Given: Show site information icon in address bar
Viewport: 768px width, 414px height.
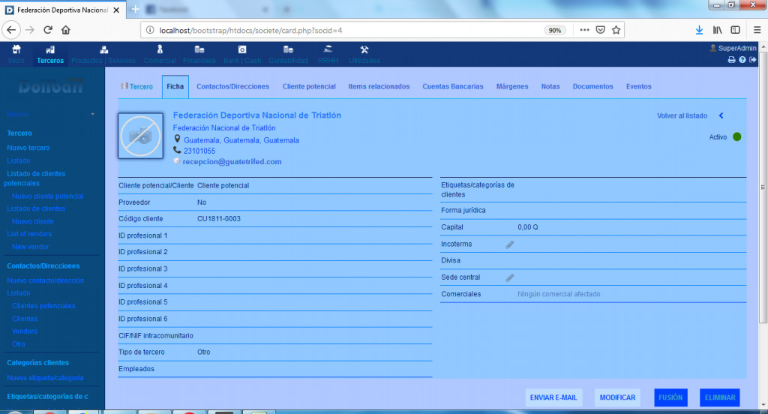Looking at the screenshot, I should point(150,30).
